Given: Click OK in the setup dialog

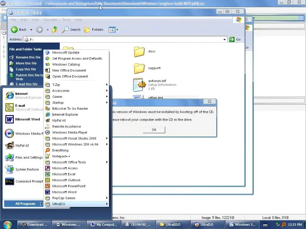Looking at the screenshot, I should [154, 130].
